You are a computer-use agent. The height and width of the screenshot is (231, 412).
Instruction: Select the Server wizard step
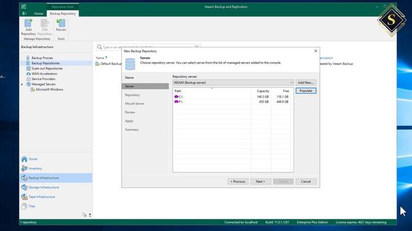145,86
